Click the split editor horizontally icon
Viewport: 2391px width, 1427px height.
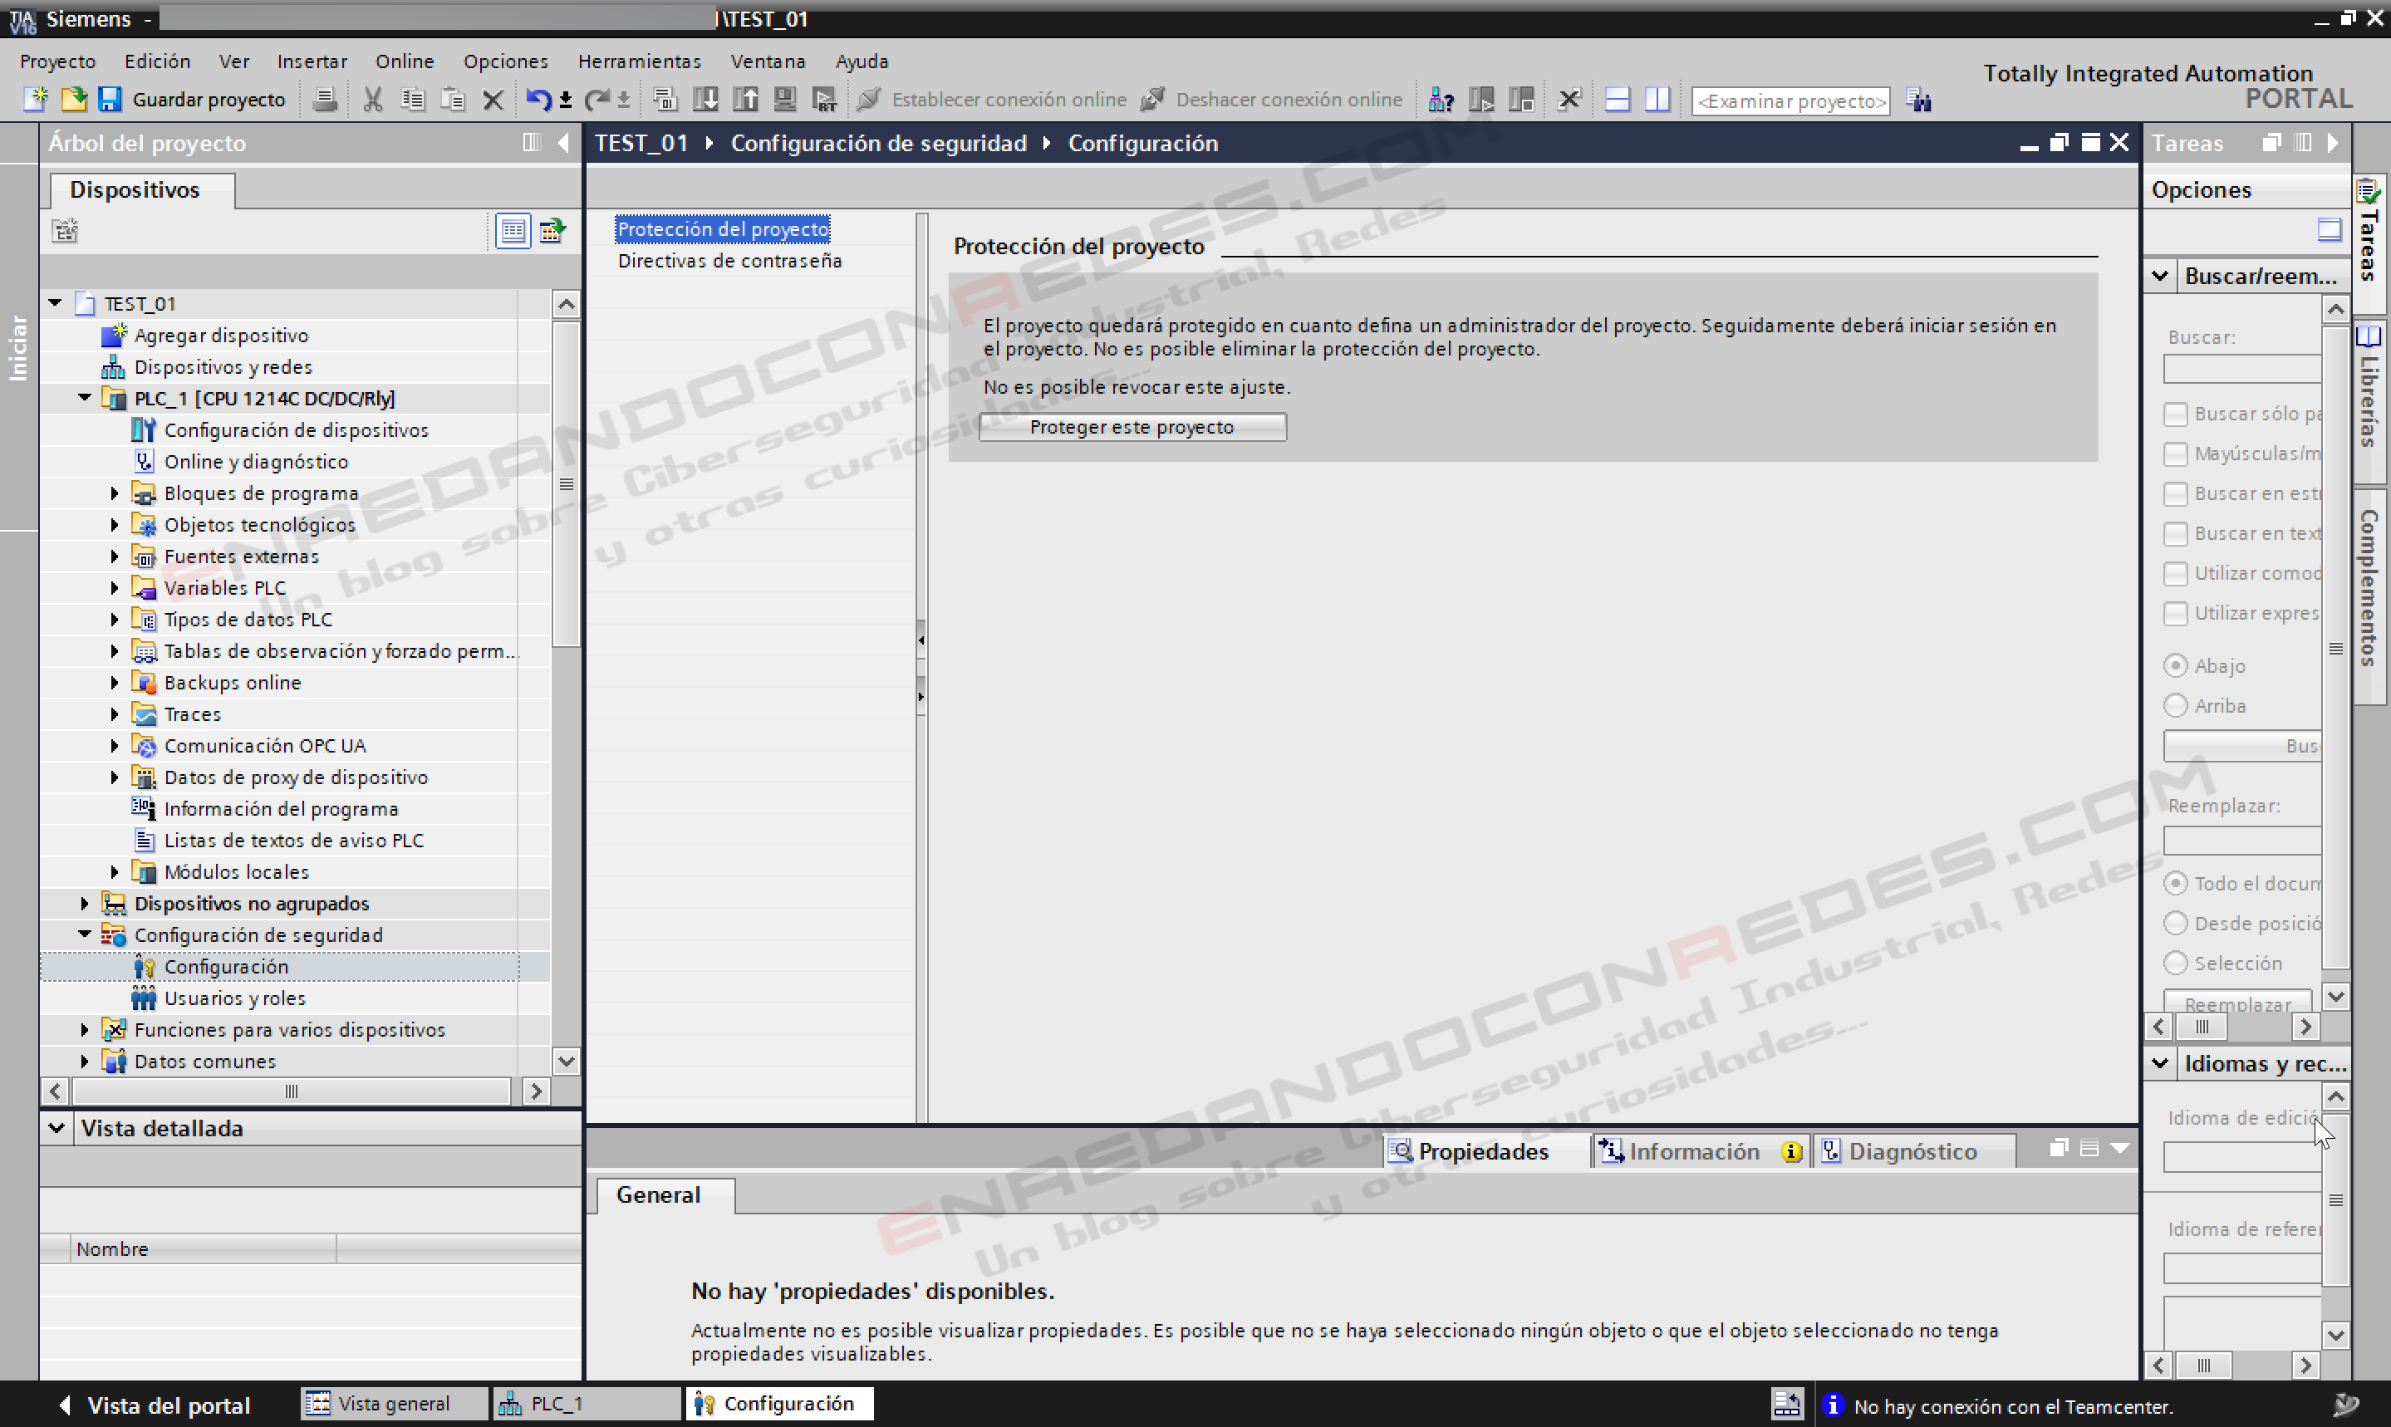point(1617,99)
